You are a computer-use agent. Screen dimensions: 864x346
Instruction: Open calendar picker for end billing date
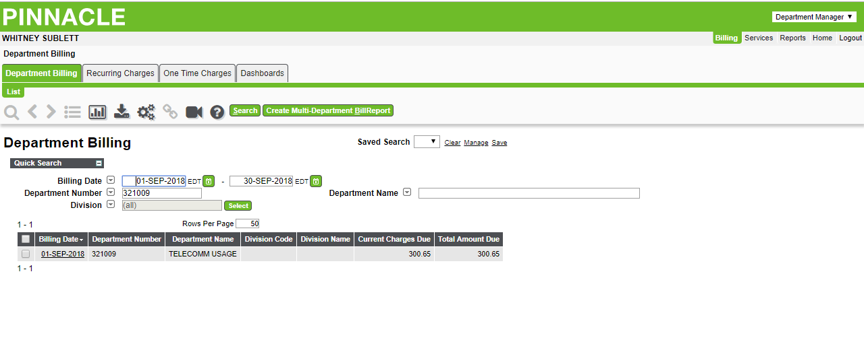(x=317, y=181)
